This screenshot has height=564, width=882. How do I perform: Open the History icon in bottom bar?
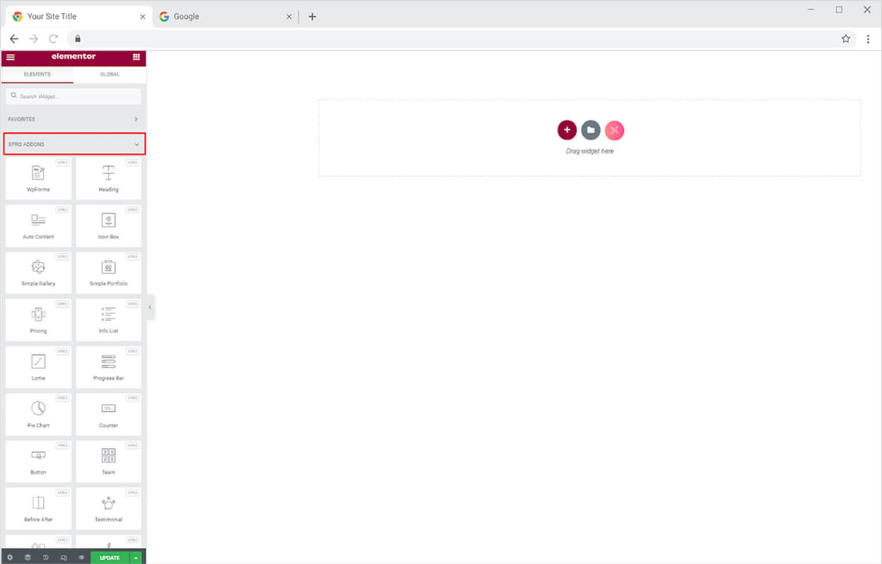pos(46,558)
